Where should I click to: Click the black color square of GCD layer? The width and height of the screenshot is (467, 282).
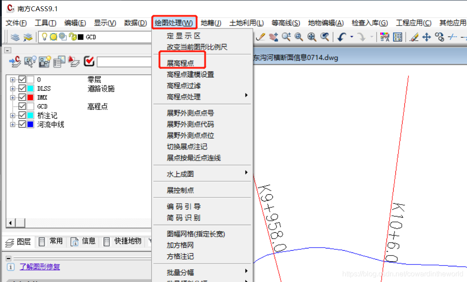pos(81,37)
